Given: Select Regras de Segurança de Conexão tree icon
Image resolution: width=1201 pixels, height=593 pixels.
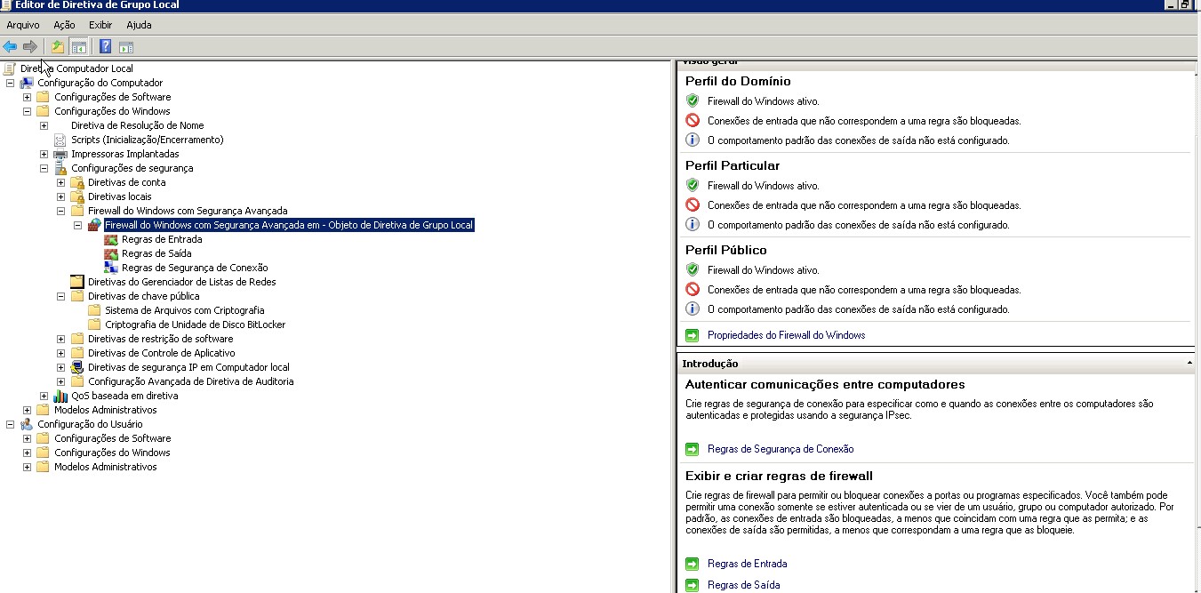Looking at the screenshot, I should coord(111,268).
